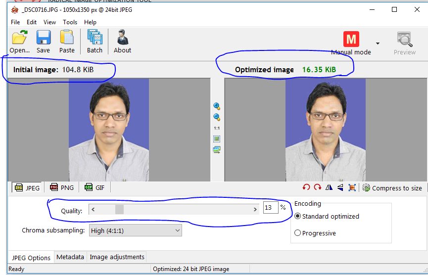Open the Chroma subsampling dropdown

point(136,230)
